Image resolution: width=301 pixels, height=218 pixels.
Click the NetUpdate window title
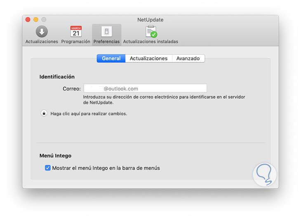click(x=150, y=19)
